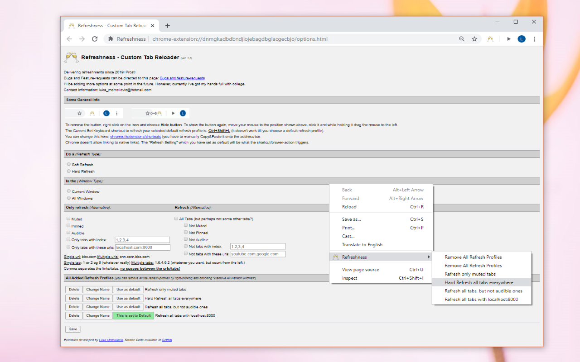Screen dimensions: 580x362
Task: Open the GitHub source code link
Action: point(167,340)
